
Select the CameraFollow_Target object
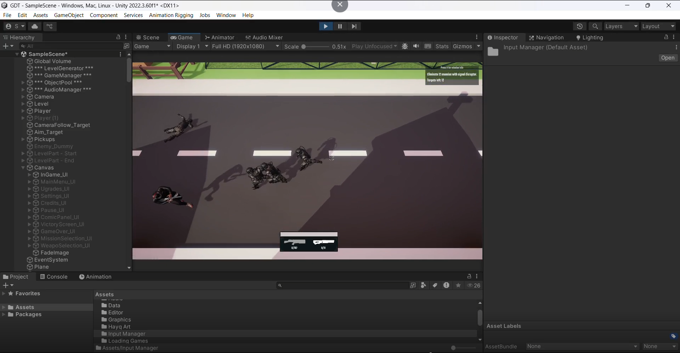point(62,125)
